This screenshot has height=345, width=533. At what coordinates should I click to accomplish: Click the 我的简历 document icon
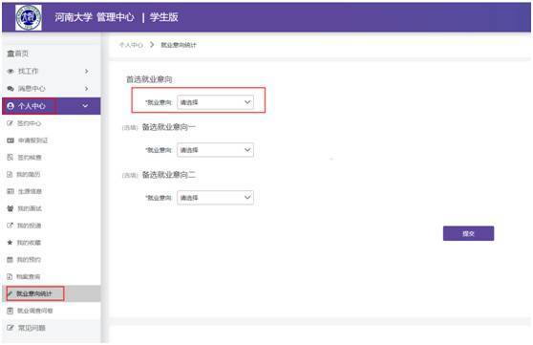pyautogui.click(x=10, y=174)
